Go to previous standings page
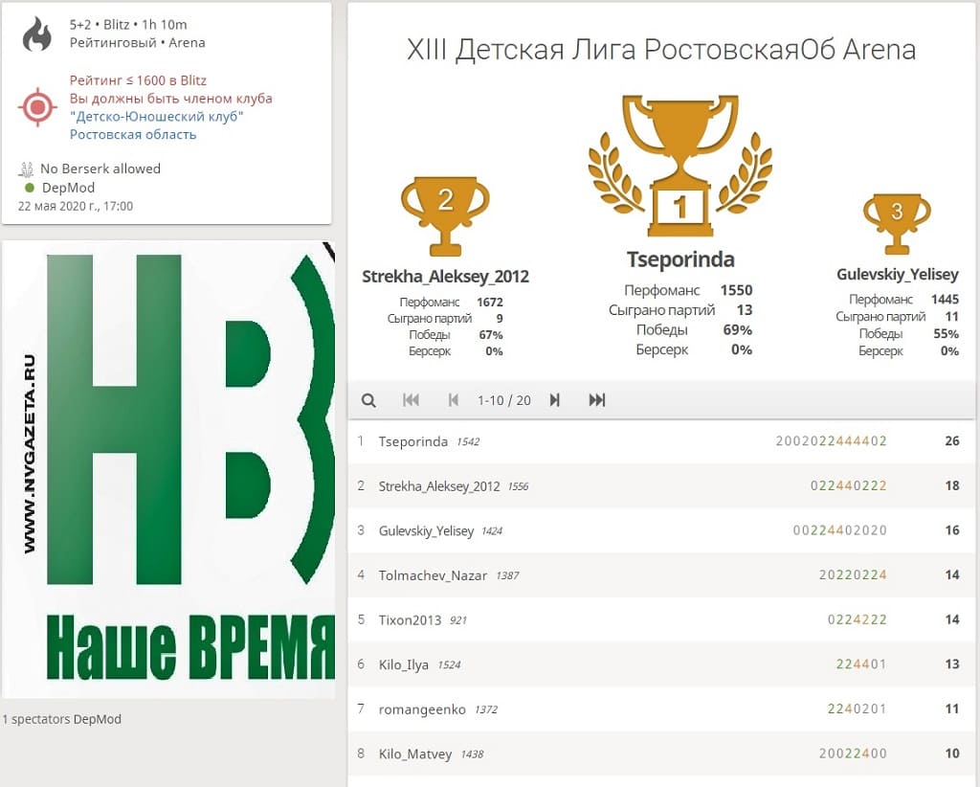Viewport: 980px width, 787px height. pyautogui.click(x=454, y=400)
